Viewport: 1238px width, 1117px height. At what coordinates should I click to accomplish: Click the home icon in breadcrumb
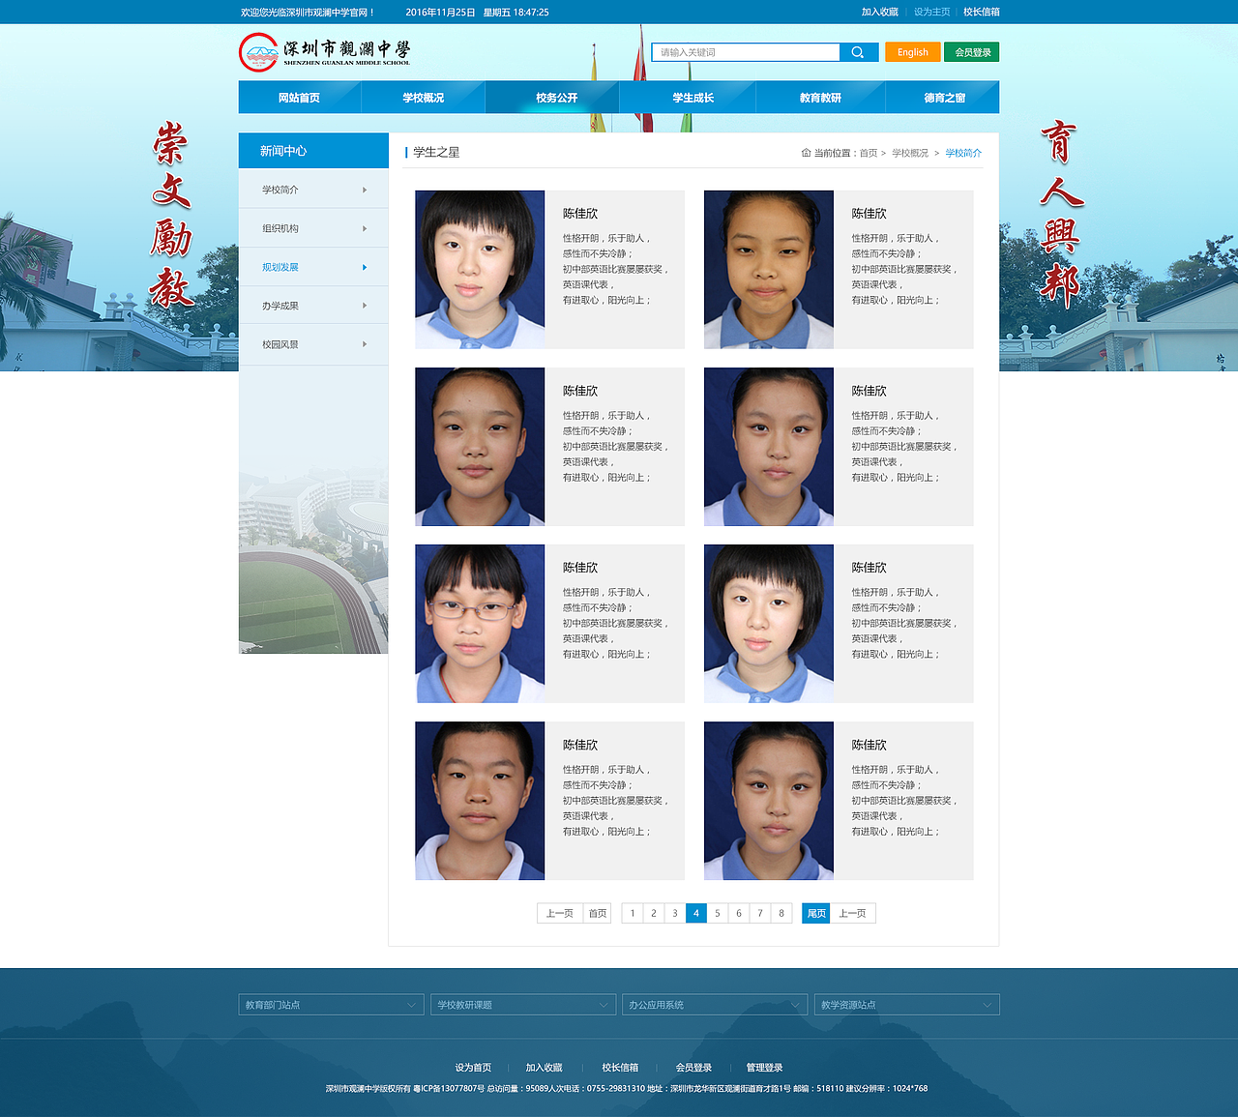(x=806, y=153)
